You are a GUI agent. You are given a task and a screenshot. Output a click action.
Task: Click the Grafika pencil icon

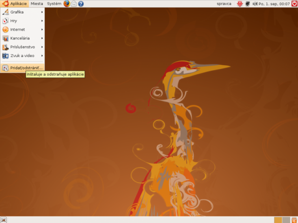[6, 12]
